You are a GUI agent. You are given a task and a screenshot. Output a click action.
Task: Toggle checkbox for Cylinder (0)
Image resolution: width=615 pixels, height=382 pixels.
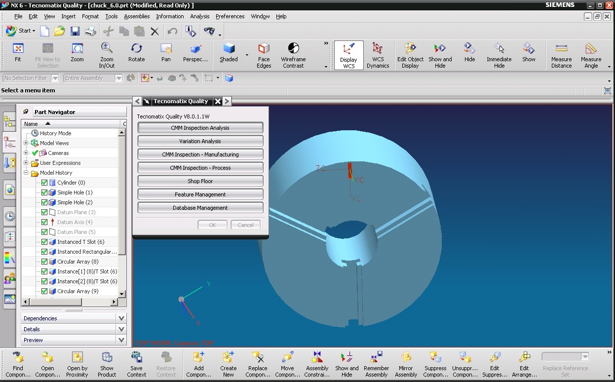[44, 183]
